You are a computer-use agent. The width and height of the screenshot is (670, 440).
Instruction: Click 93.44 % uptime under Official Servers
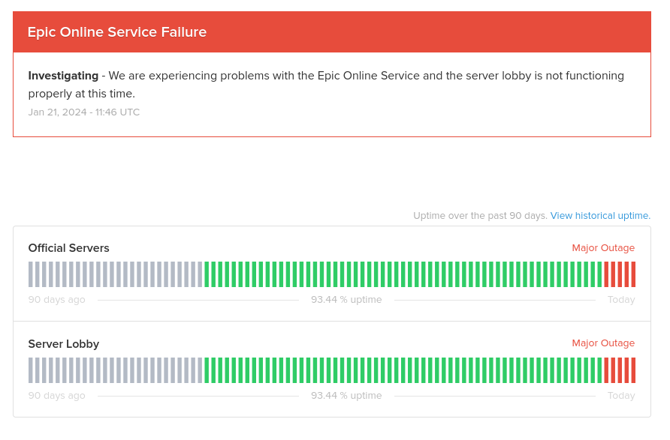coord(346,300)
